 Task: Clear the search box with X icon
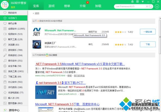point(147,6)
